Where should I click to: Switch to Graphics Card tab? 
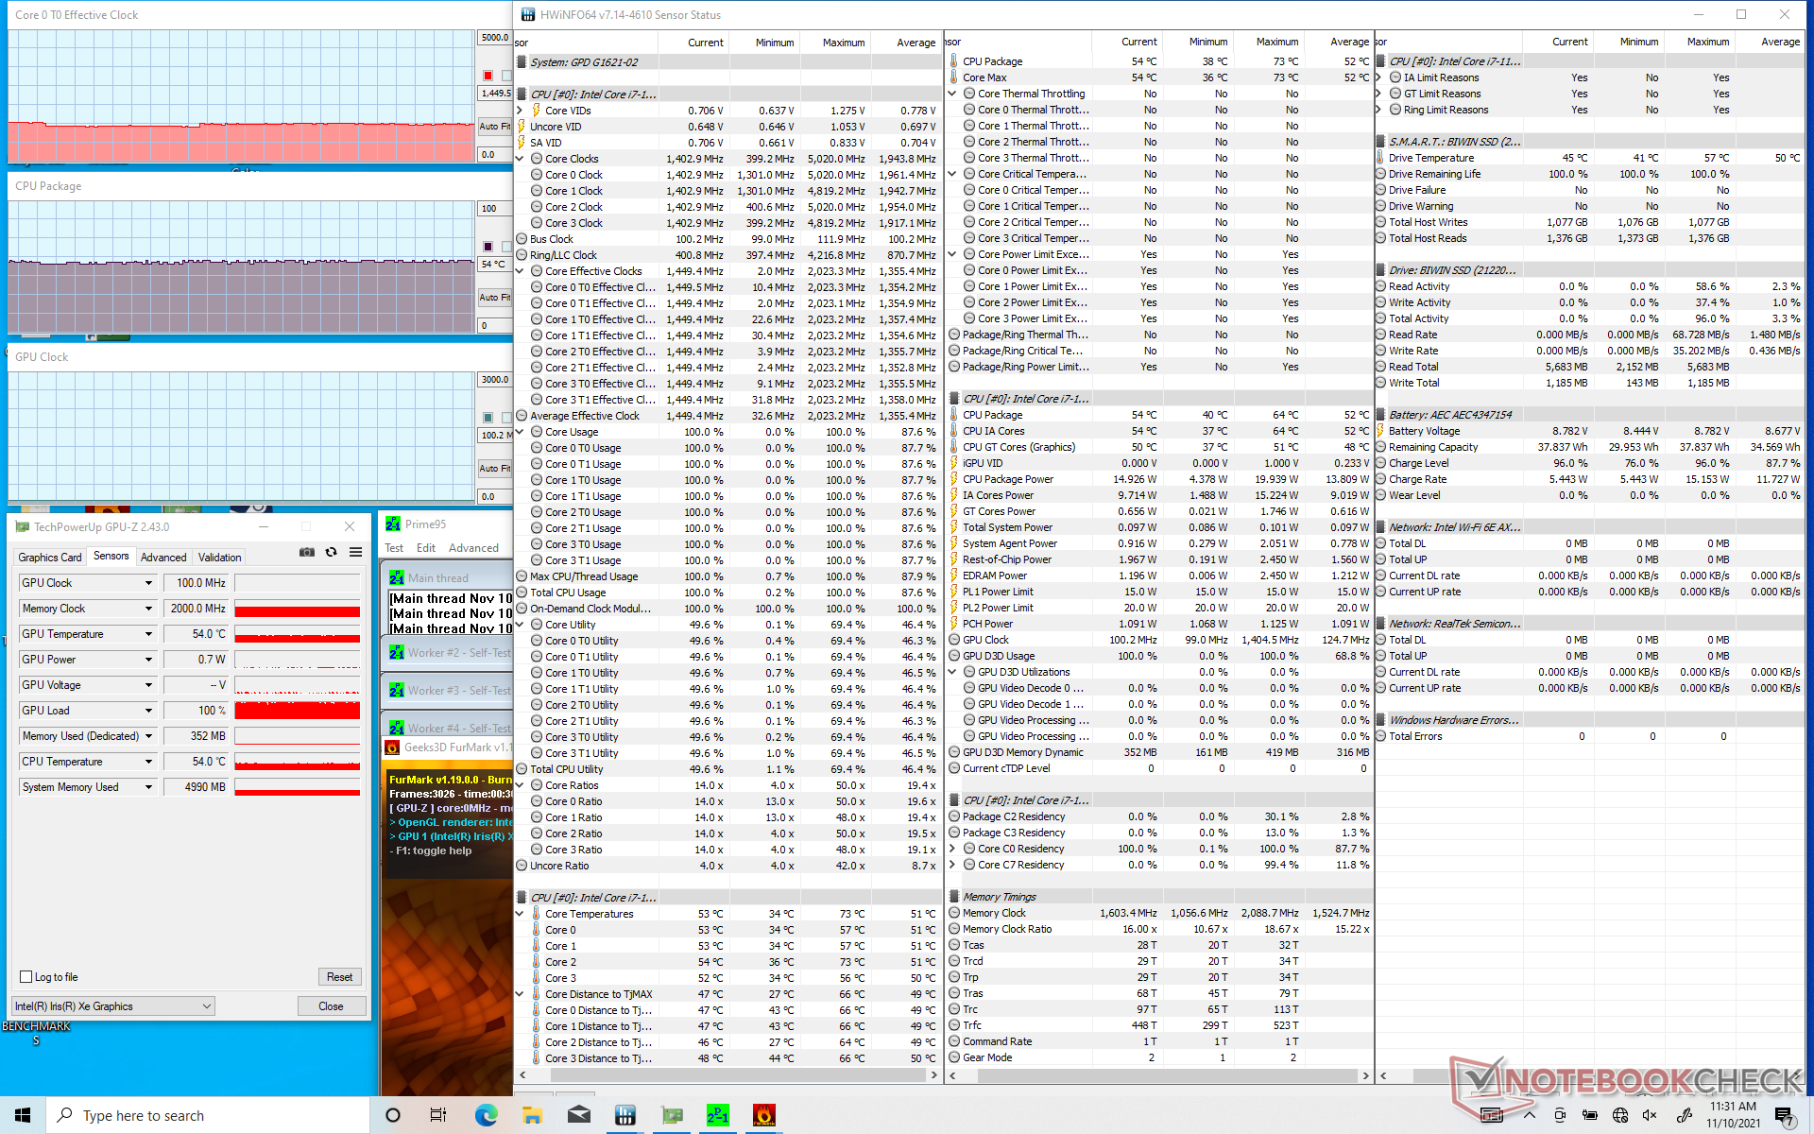(x=50, y=558)
